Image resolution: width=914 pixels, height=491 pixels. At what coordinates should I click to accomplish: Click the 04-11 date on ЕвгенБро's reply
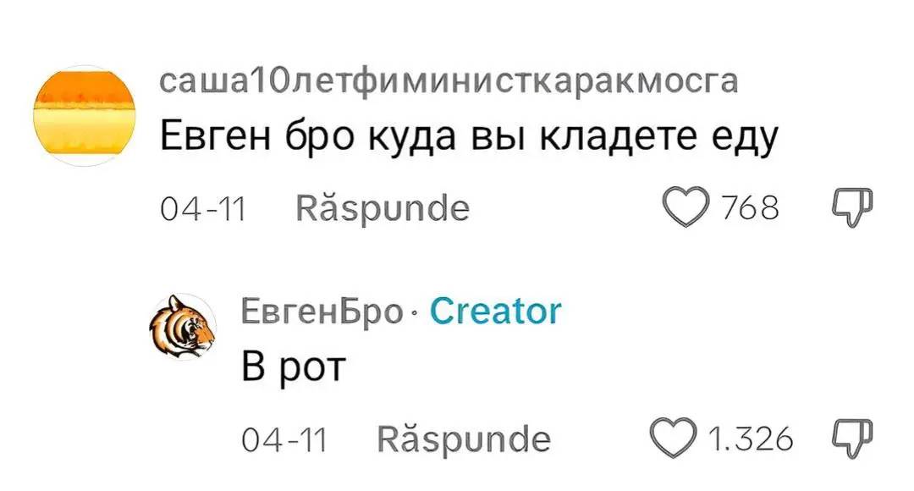click(x=284, y=439)
